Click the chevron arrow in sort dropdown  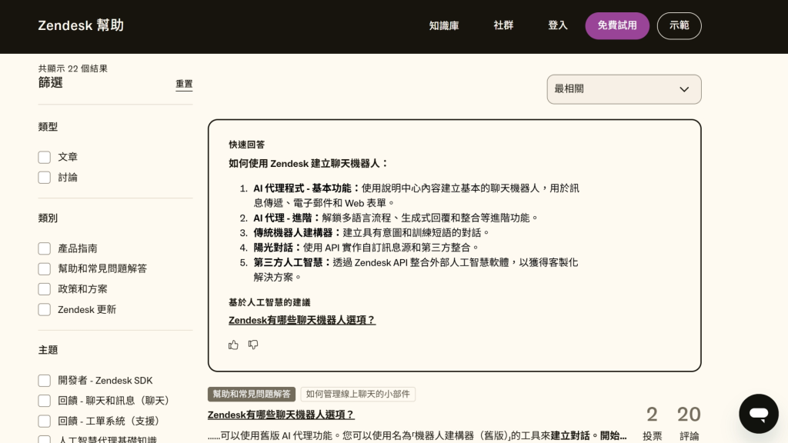[x=684, y=89]
